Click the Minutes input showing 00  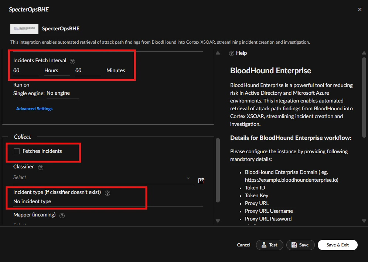tap(88, 70)
